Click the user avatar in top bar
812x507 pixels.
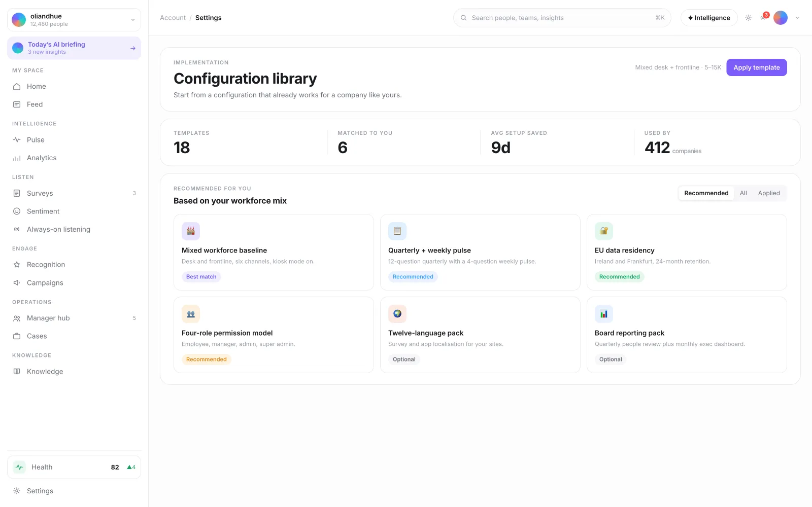[x=781, y=18]
